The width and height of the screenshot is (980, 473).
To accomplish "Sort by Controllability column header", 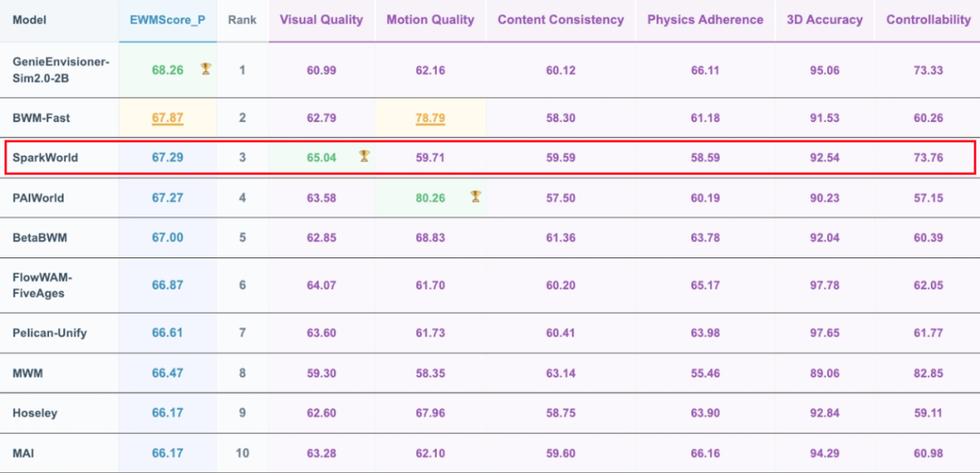I will point(928,20).
